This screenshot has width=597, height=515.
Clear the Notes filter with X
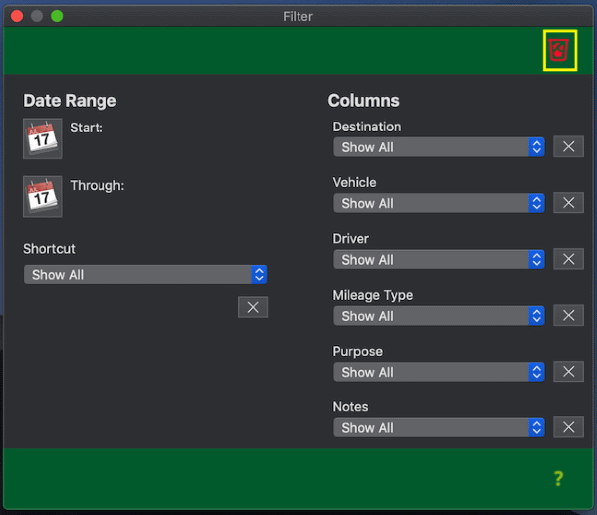pos(568,427)
